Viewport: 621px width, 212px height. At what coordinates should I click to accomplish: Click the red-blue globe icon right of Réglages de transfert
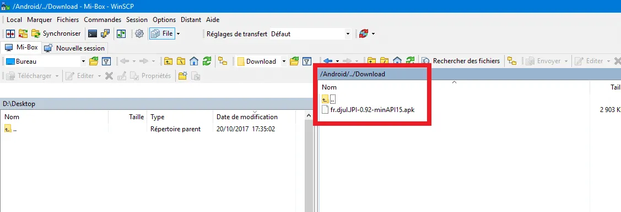pos(363,34)
